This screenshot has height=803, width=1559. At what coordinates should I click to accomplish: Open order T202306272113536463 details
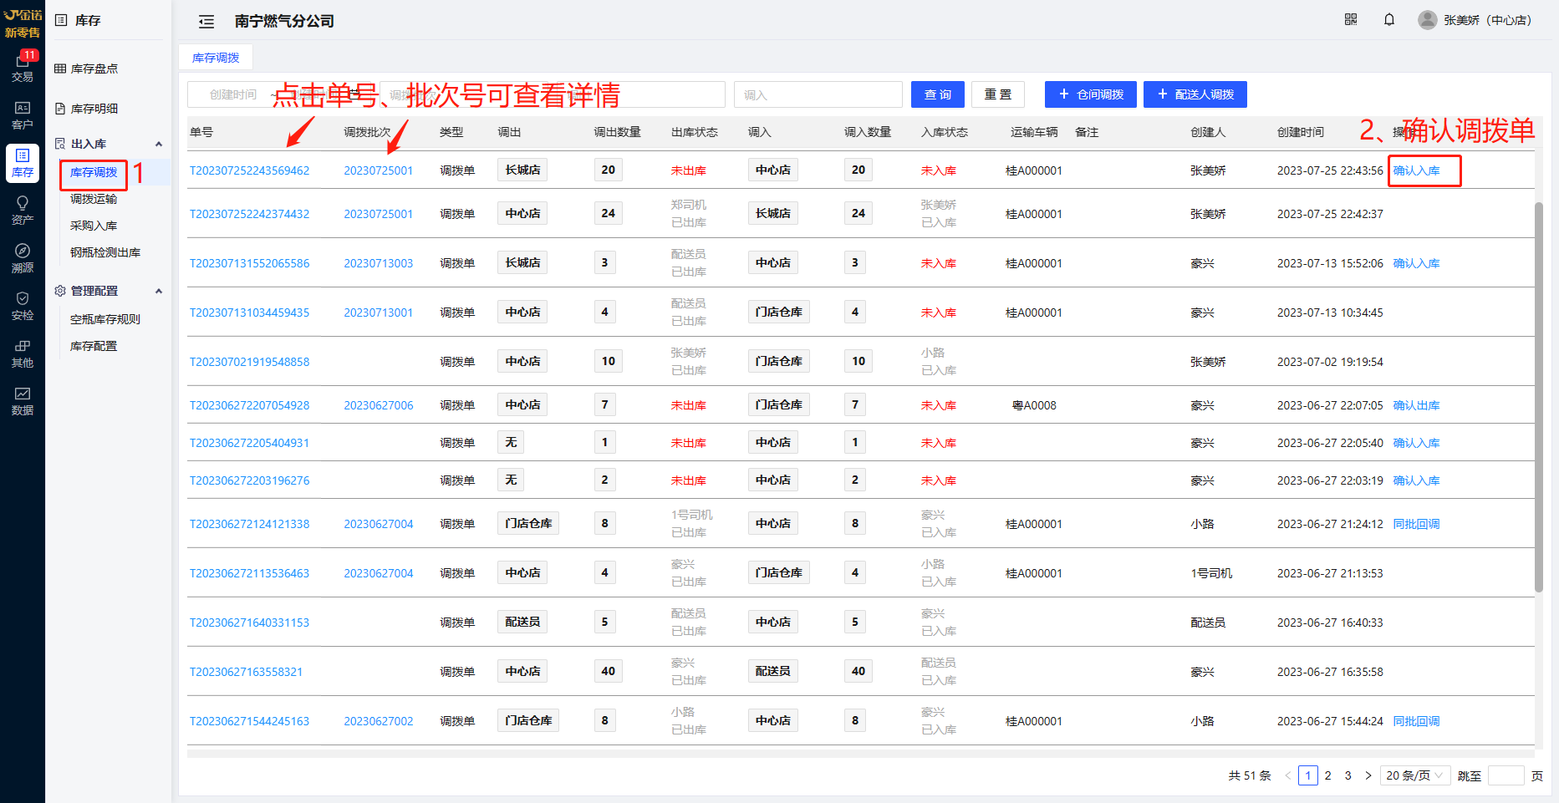coord(249,573)
